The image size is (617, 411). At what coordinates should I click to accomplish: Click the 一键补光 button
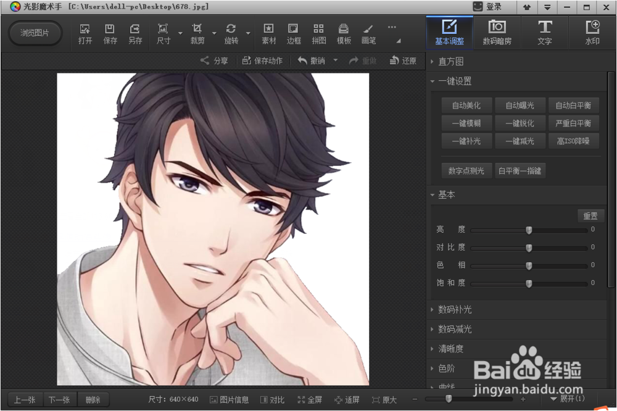[466, 141]
